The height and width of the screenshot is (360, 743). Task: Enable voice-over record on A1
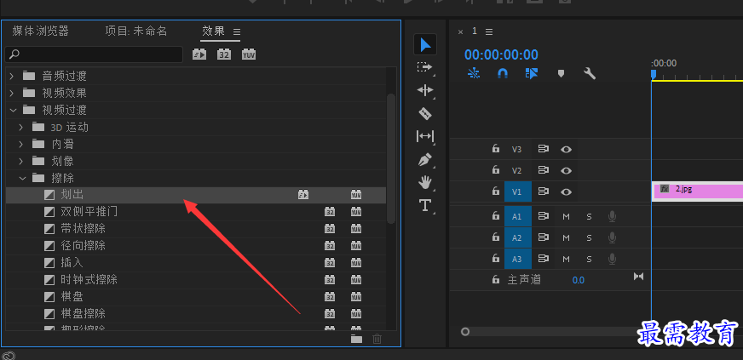[613, 217]
